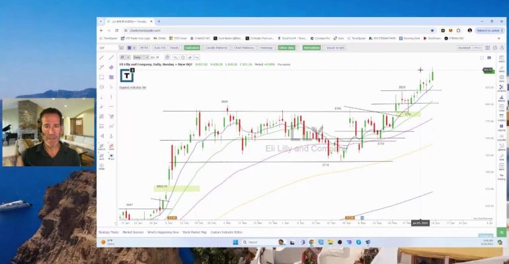Open the Market Scanner tab

point(133,232)
